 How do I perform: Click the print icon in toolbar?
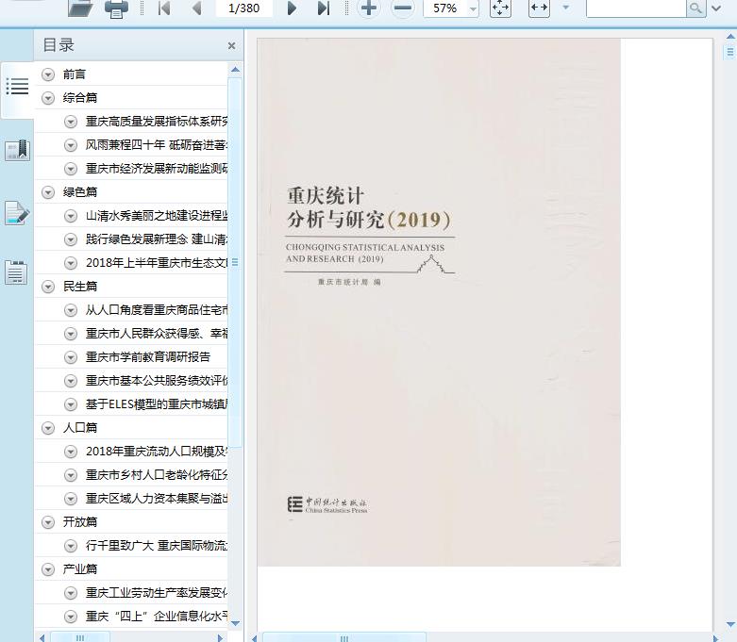[116, 8]
